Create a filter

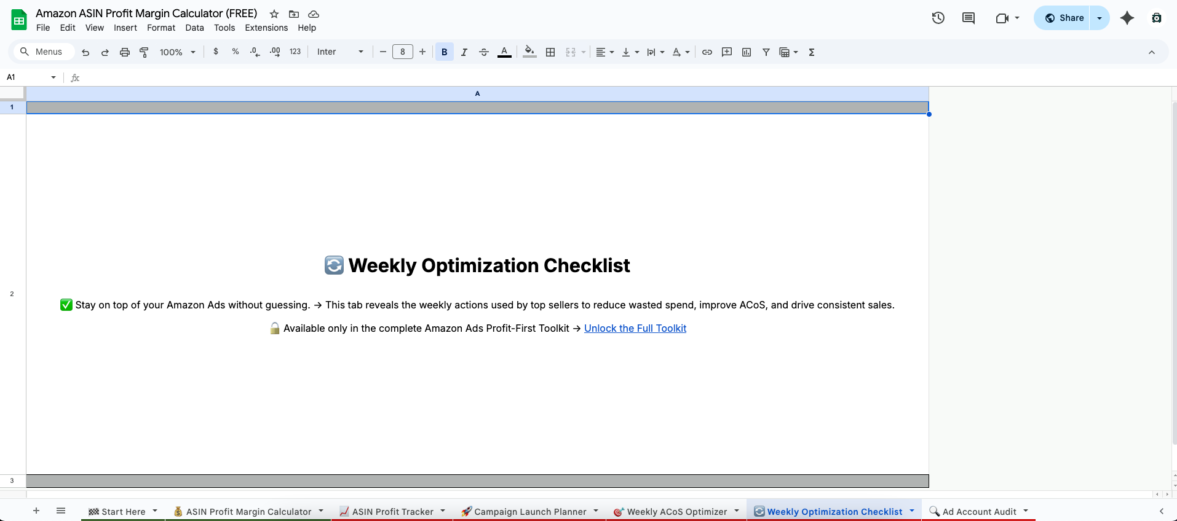pos(766,52)
